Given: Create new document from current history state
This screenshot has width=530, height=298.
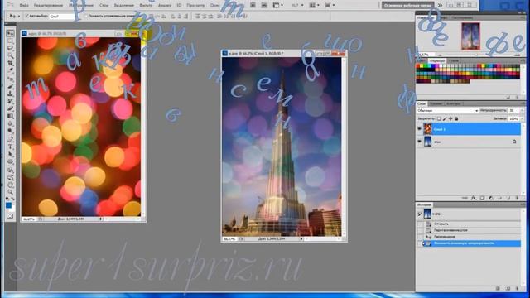Looking at the screenshot, I should (x=498, y=289).
